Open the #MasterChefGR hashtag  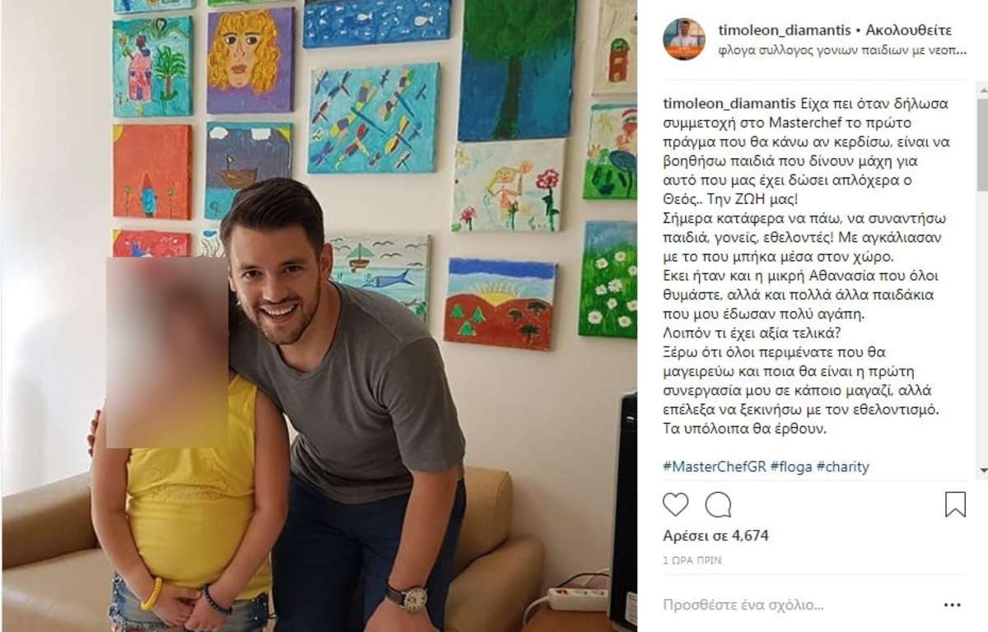(715, 467)
